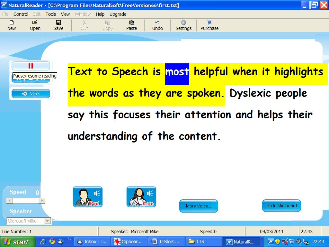Save the file with the Save icon

pos(58,25)
